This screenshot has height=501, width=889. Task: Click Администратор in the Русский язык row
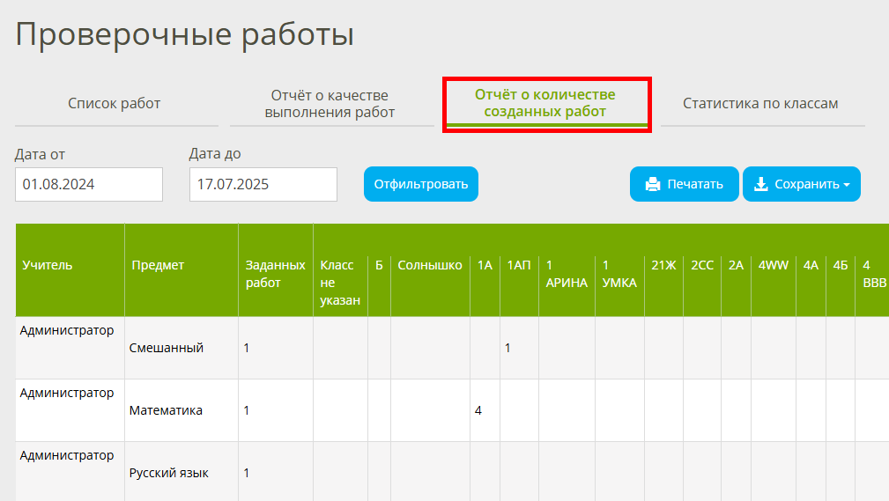click(x=67, y=455)
